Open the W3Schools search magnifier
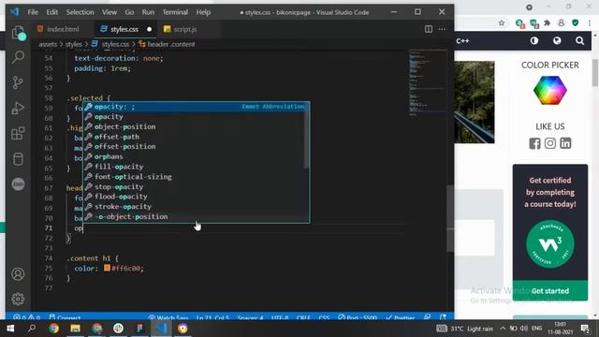This screenshot has height=337, width=599. pyautogui.click(x=580, y=40)
